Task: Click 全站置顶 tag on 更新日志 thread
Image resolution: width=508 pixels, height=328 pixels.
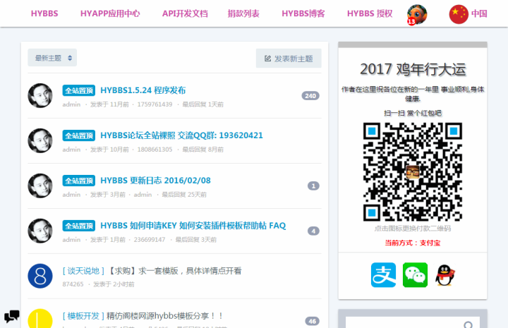Action: [x=79, y=181]
